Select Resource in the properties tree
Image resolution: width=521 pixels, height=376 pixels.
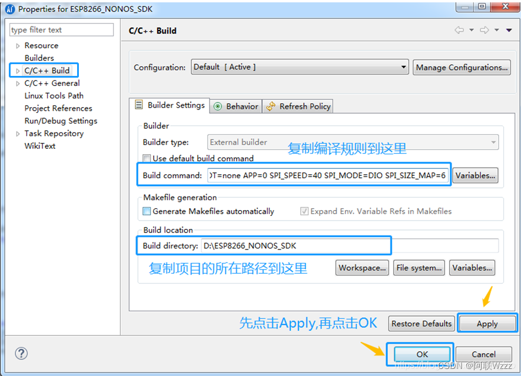tap(42, 45)
